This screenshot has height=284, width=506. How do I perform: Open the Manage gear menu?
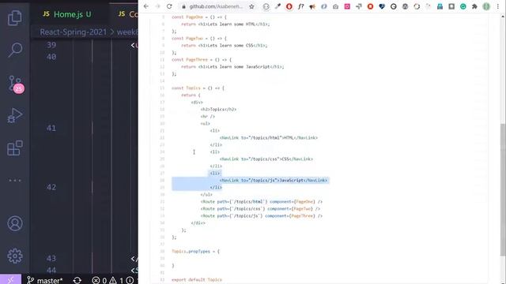click(15, 256)
